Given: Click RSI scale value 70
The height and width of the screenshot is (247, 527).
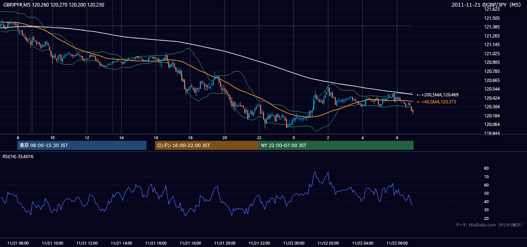Looking at the screenshot, I should coord(487,177).
